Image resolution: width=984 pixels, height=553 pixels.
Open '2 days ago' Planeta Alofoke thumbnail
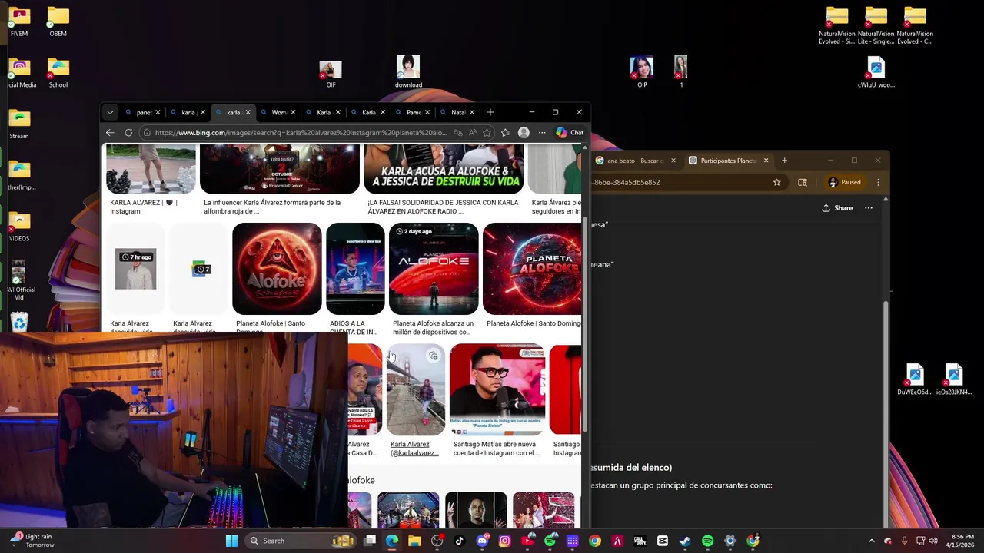(434, 269)
